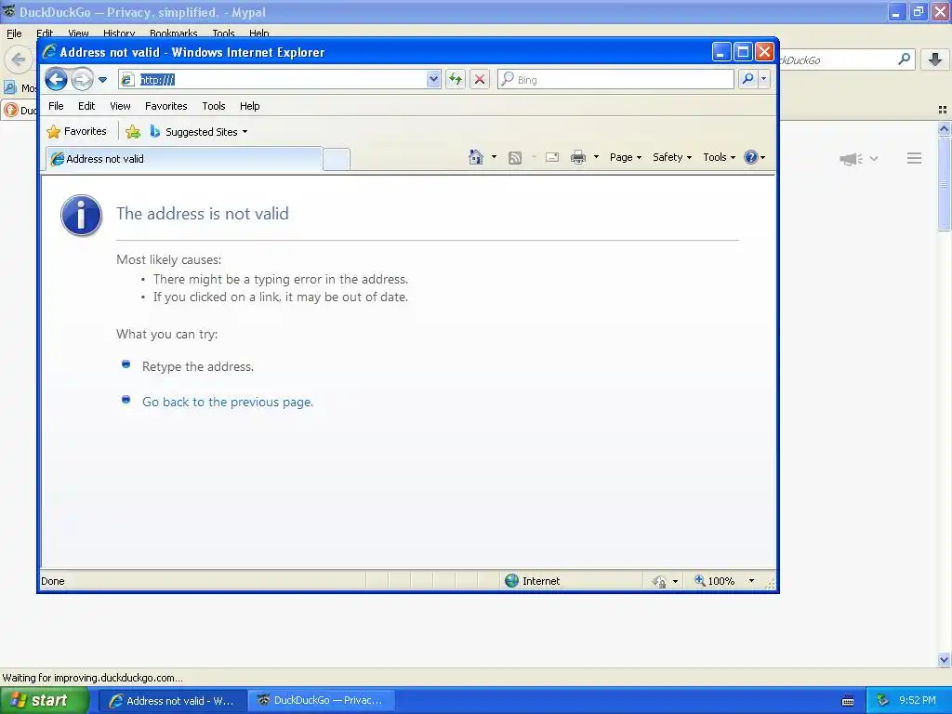The height and width of the screenshot is (714, 952).
Task: Click 'The address is not valid' heading
Action: 202,214
